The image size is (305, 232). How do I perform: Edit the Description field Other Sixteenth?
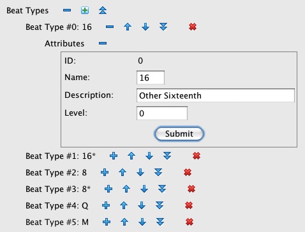[216, 95]
